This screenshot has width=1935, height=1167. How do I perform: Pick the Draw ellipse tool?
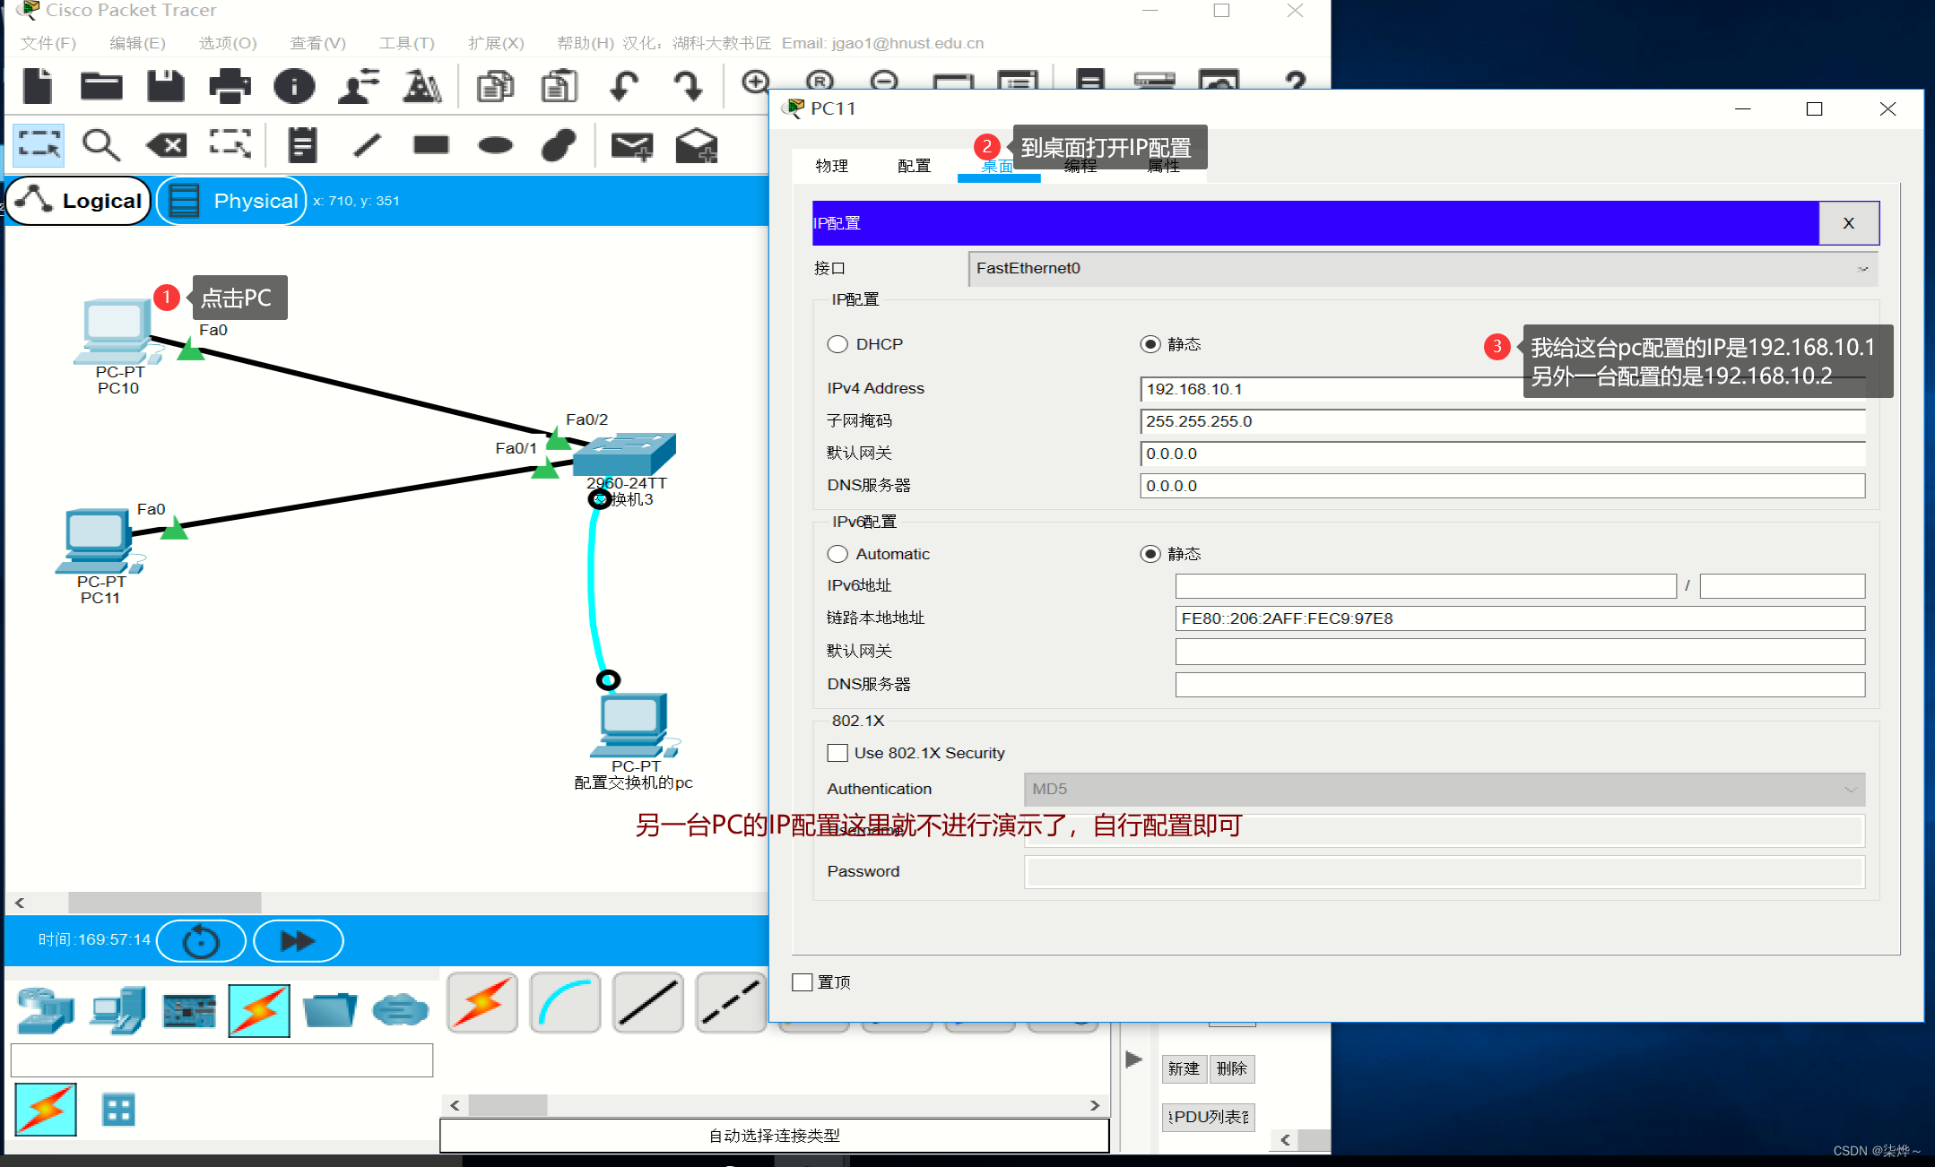(495, 145)
